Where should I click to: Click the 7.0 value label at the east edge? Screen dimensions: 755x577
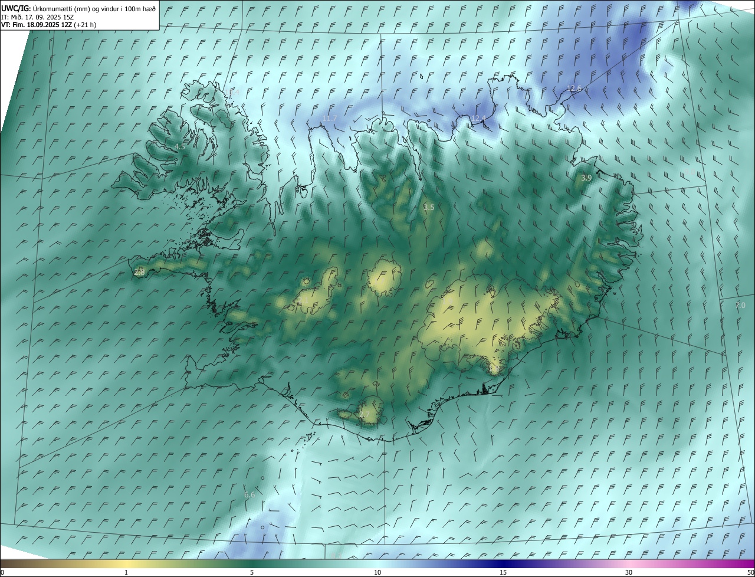tap(740, 305)
